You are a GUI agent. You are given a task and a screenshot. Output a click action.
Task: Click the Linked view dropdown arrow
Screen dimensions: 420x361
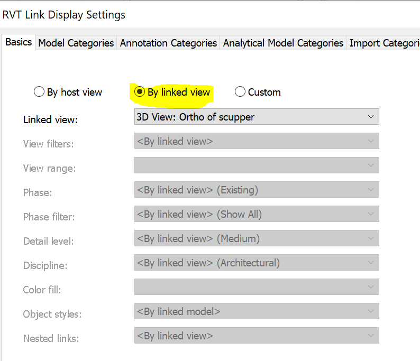click(x=371, y=117)
